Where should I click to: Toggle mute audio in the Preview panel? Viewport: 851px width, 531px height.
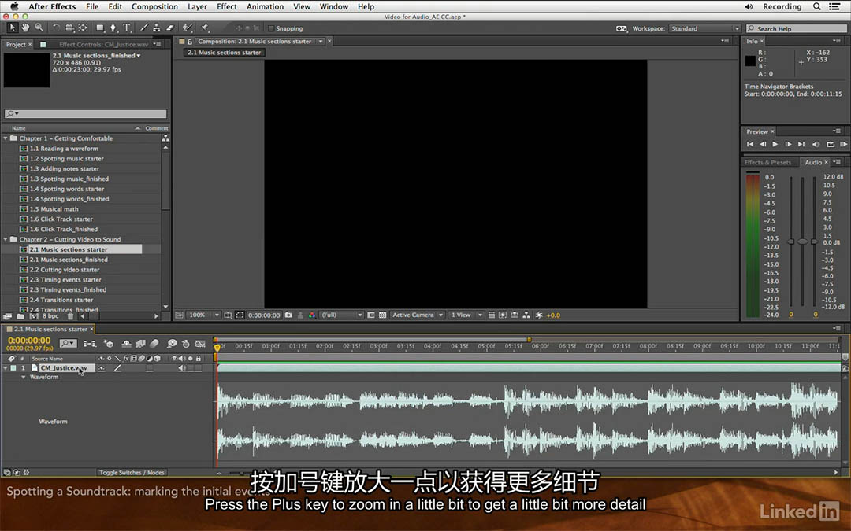click(x=816, y=144)
